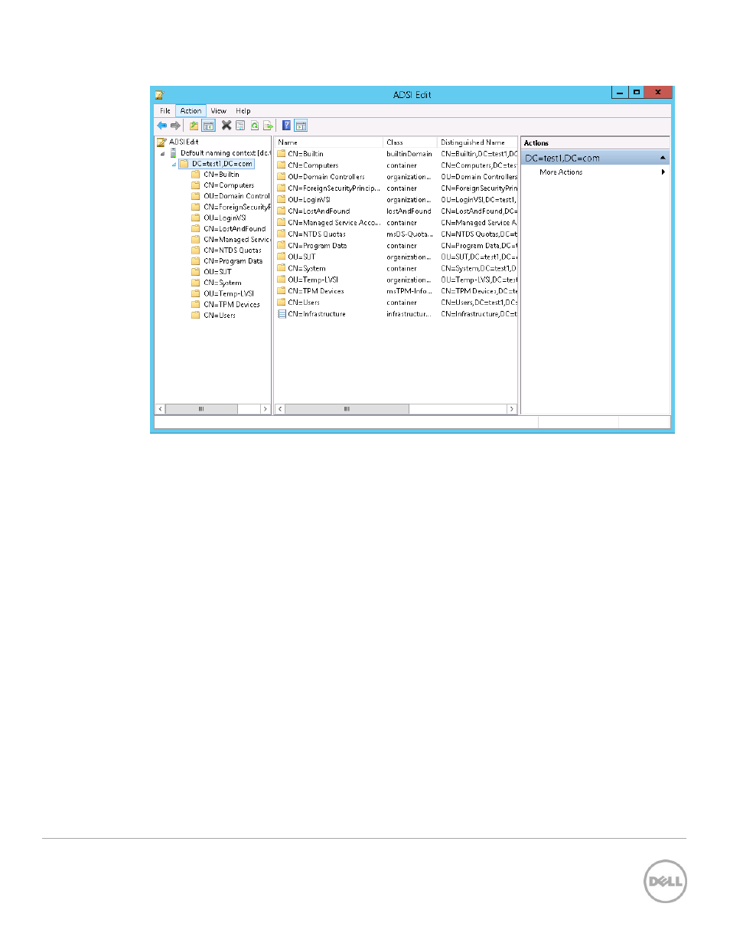This screenshot has height=946, width=730.
Task: Click tree pane scroll left arrow
Action: pyautogui.click(x=160, y=409)
